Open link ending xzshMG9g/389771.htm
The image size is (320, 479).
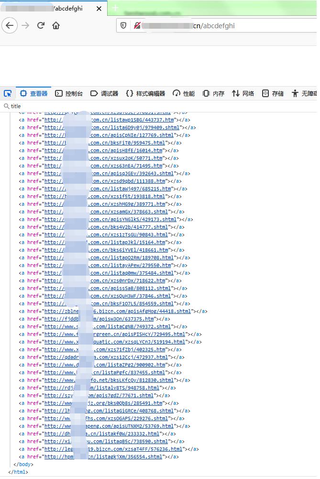tap(105, 204)
